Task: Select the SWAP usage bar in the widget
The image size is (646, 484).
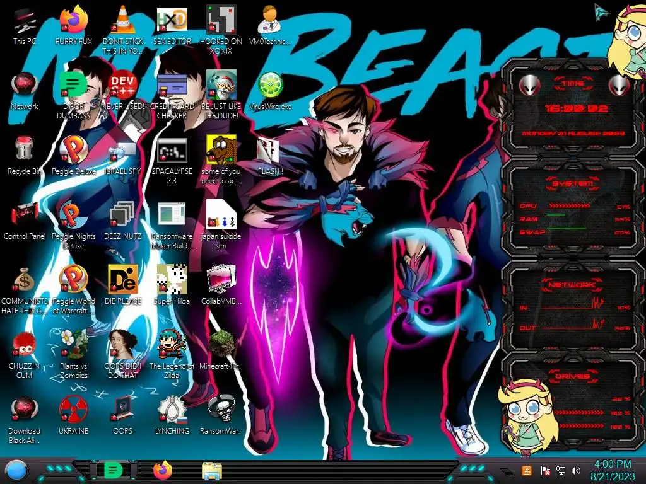Action: (x=567, y=228)
